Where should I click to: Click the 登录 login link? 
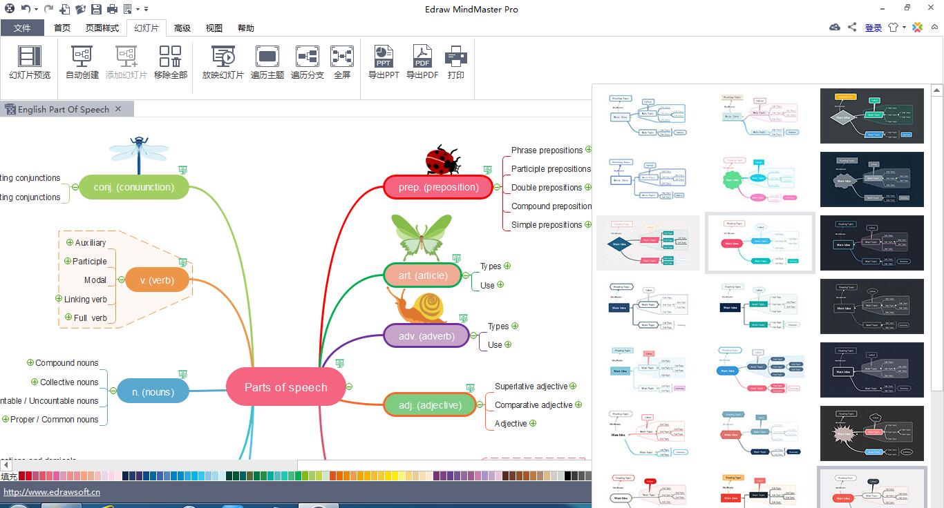[x=874, y=28]
